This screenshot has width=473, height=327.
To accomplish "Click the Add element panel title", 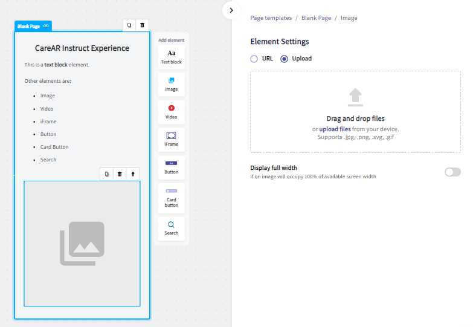I will [x=172, y=40].
